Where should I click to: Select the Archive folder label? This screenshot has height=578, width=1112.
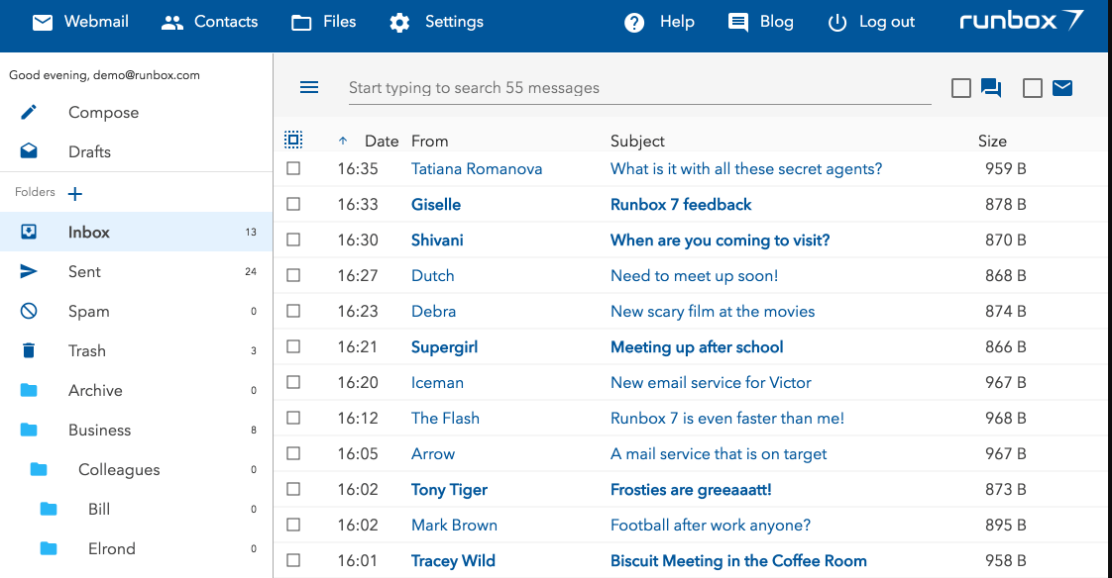(95, 390)
